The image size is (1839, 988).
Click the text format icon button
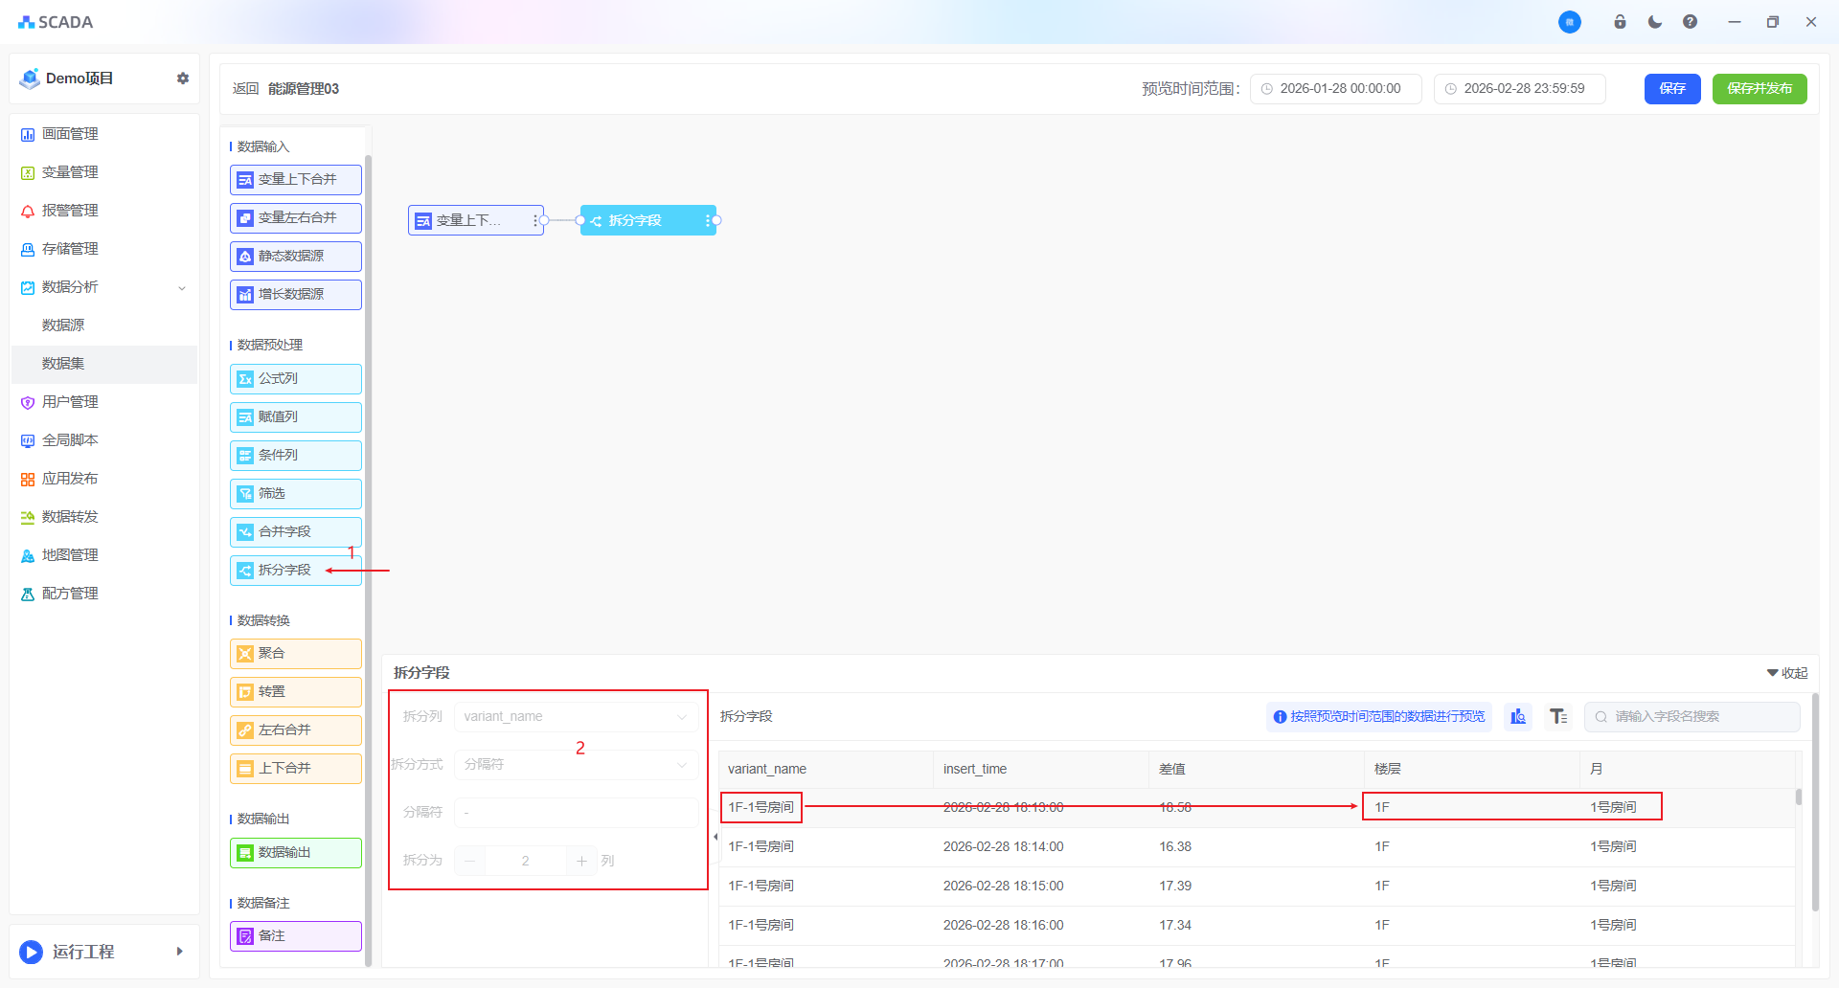click(x=1558, y=716)
